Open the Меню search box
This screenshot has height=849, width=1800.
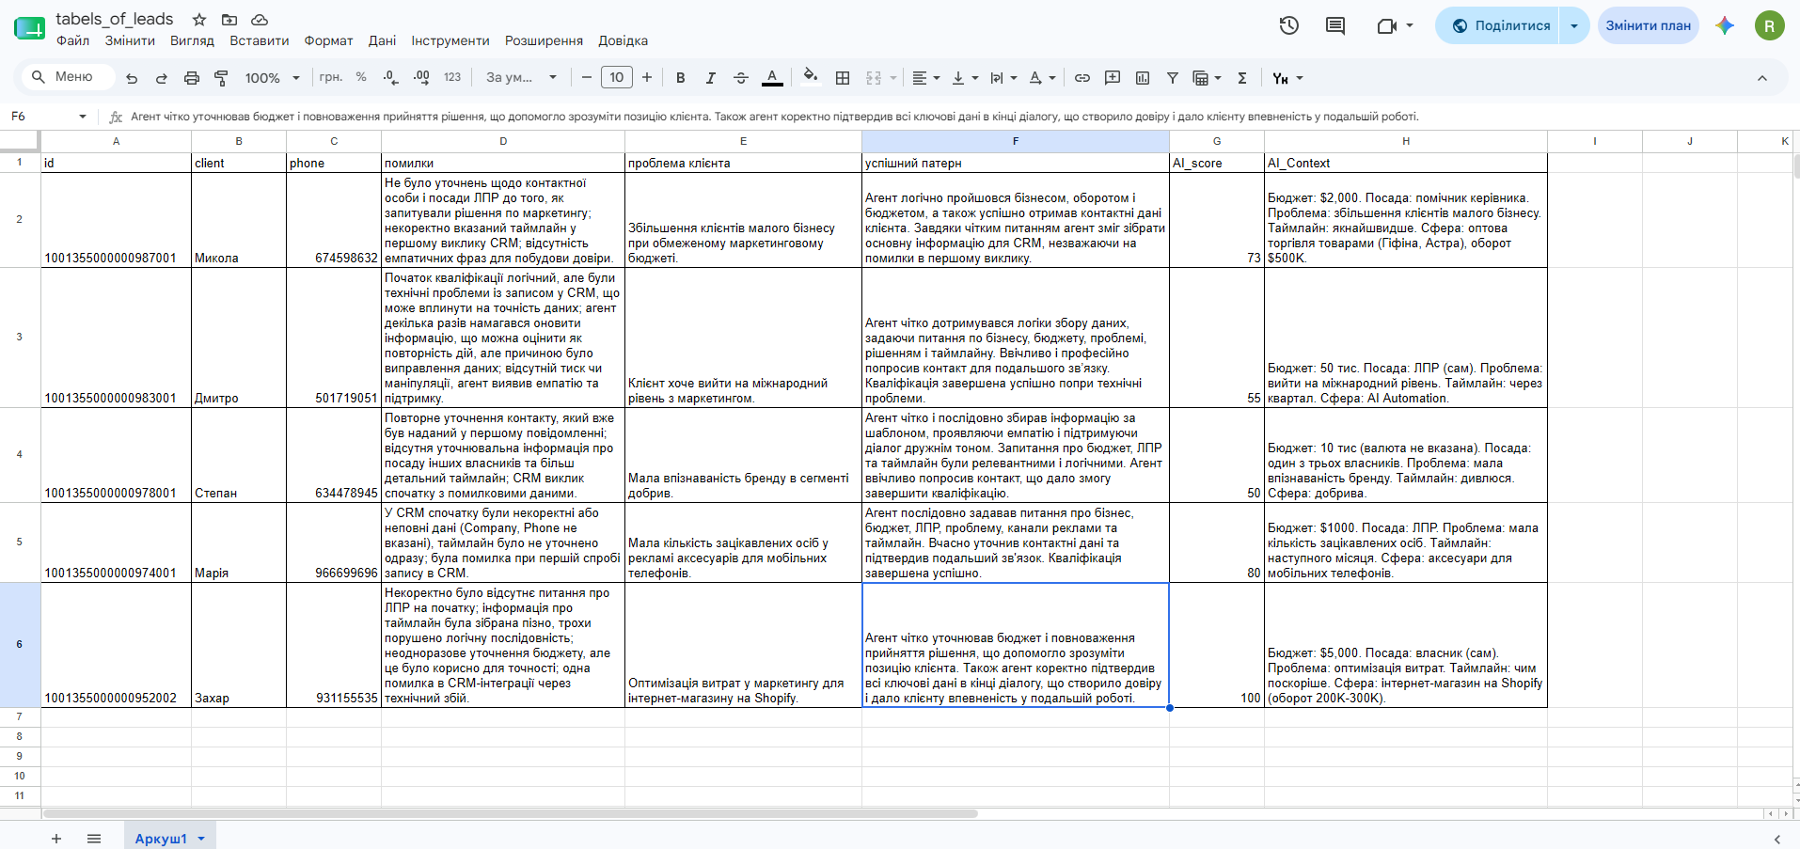pos(67,77)
